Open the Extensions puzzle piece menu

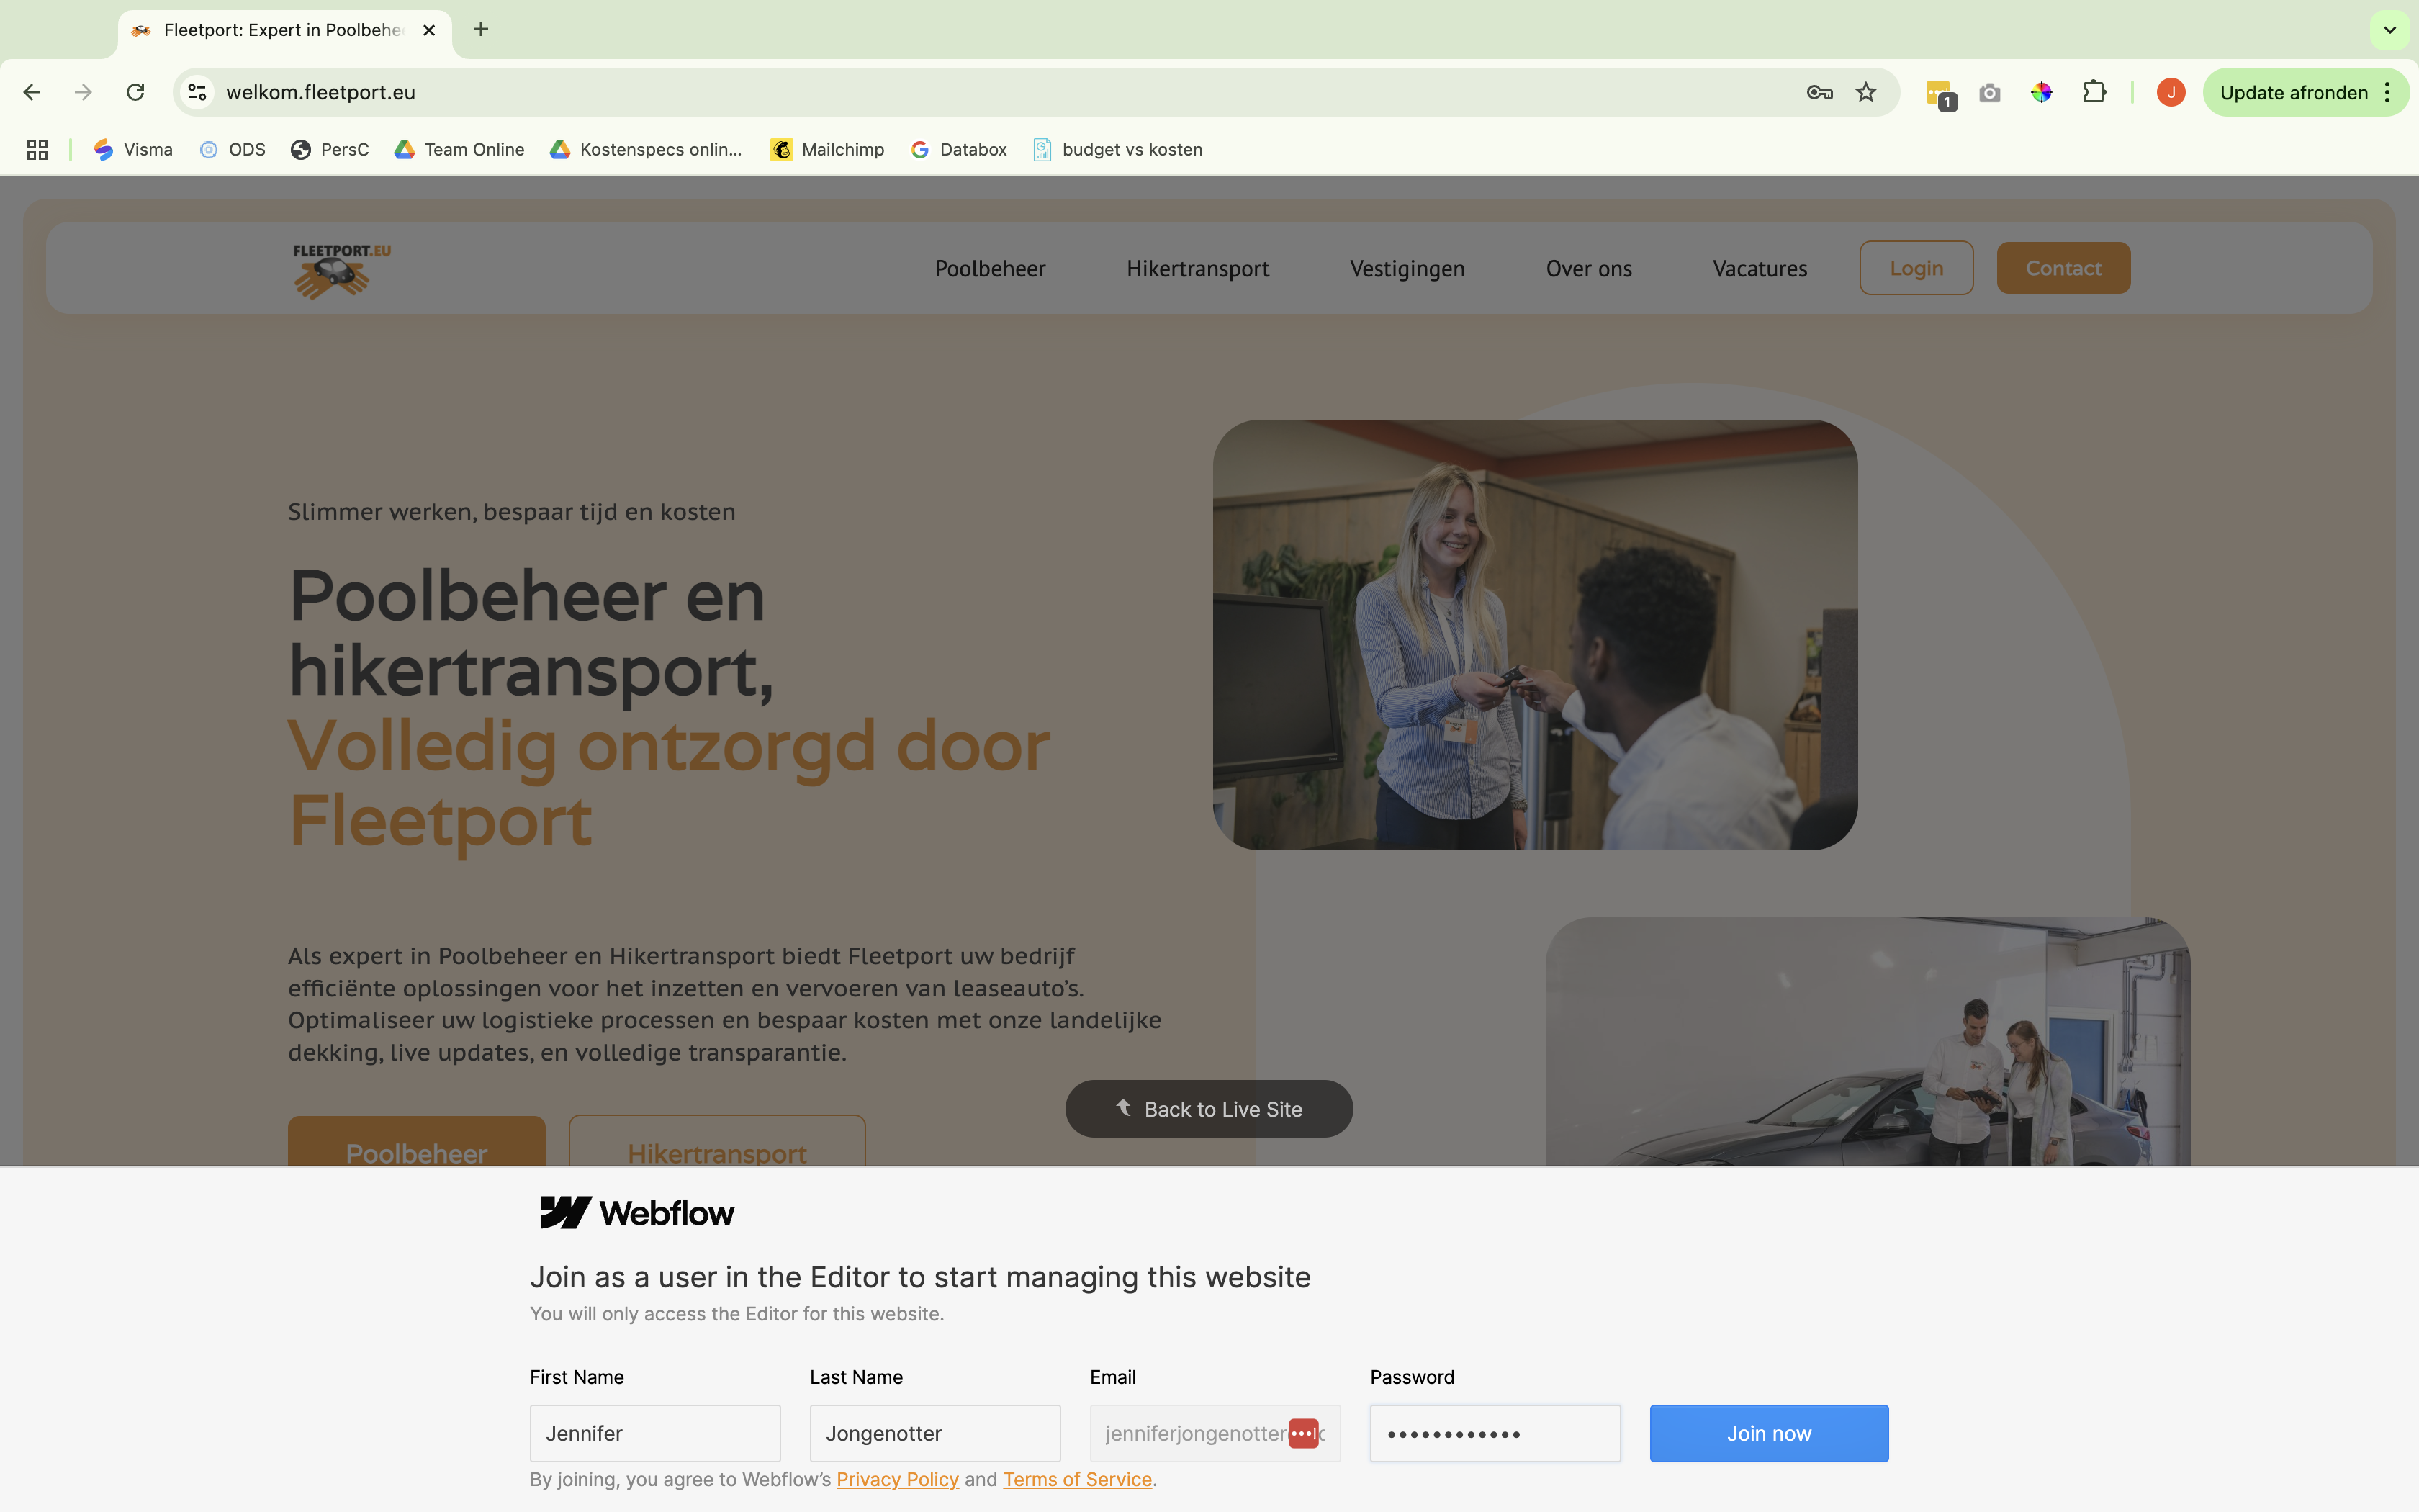[2094, 92]
